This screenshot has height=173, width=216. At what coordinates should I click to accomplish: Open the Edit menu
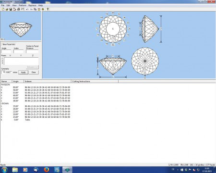click(x=8, y=5)
